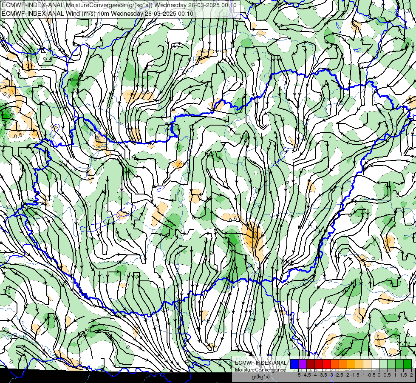Screen dimensions: 416x383
Task: Click the legend tick label -5
Action: pyautogui.click(x=298, y=375)
